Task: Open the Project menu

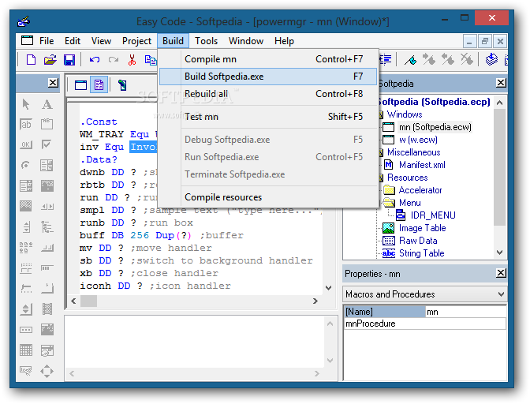Action: pyautogui.click(x=136, y=41)
